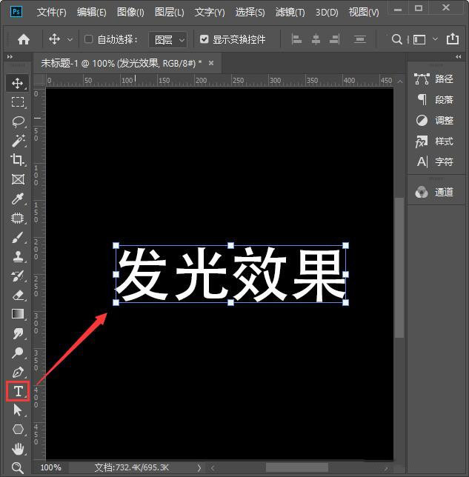The width and height of the screenshot is (469, 477).
Task: Open the status bar info arrow
Action: click(199, 467)
